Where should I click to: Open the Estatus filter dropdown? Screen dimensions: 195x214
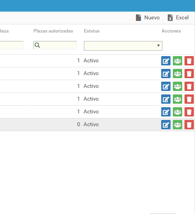pyautogui.click(x=123, y=46)
